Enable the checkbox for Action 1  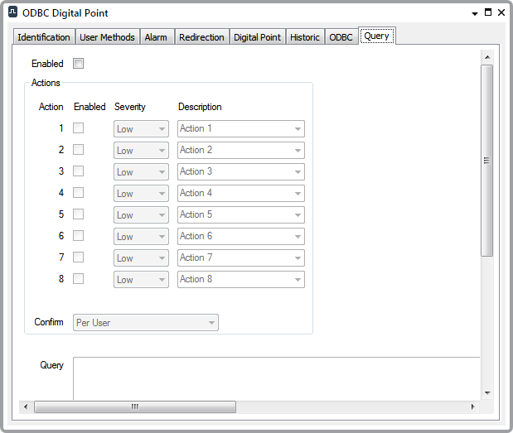pyautogui.click(x=79, y=128)
